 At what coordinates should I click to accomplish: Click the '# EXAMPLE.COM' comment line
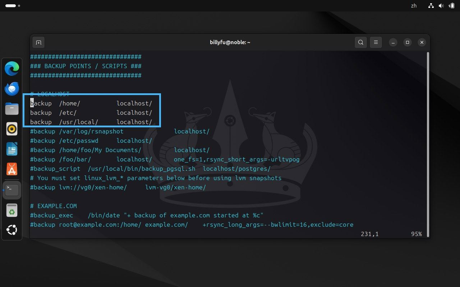pyautogui.click(x=54, y=206)
